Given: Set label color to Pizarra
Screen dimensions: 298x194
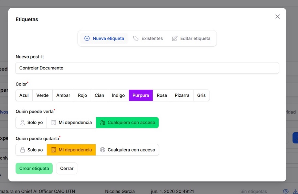Looking at the screenshot, I should coord(182,95).
